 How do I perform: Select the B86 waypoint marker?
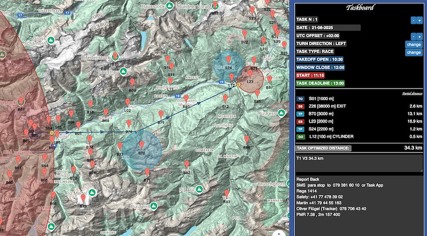click(247, 140)
